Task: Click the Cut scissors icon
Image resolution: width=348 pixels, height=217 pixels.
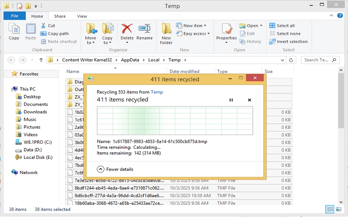Action: [44, 26]
